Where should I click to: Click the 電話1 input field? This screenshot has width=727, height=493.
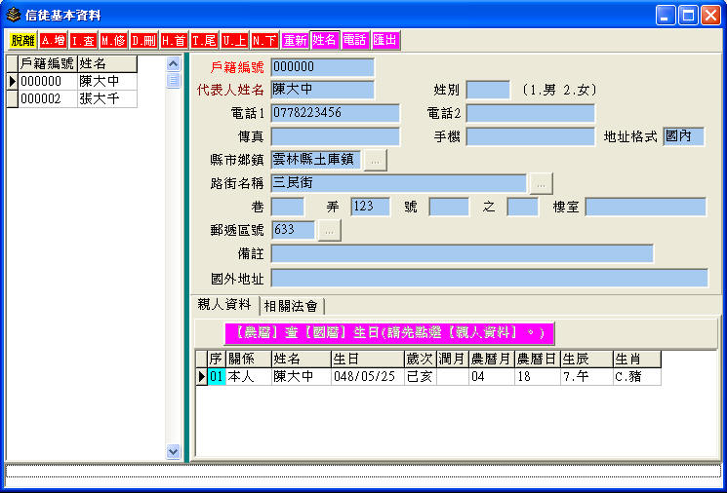(x=336, y=113)
